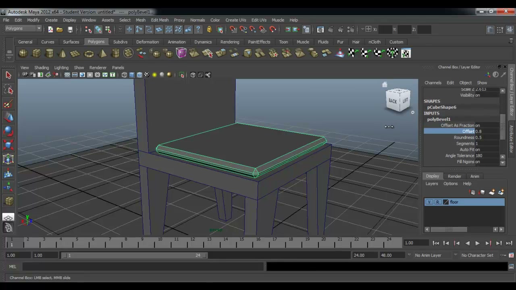Click the polyBevel1 input node heading
516x290 pixels.
[x=439, y=119]
